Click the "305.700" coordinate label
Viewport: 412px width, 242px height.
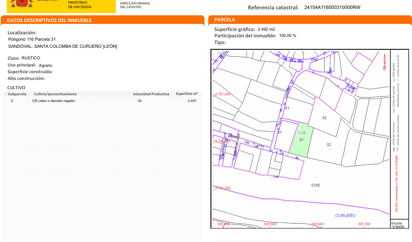click(364, 224)
